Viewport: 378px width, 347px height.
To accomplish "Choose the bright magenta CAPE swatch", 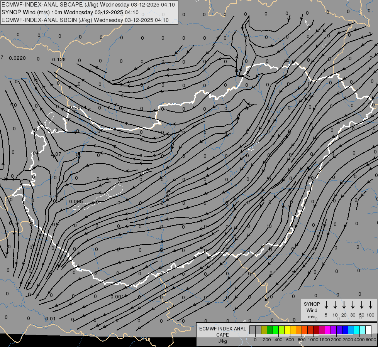I will [x=328, y=330].
